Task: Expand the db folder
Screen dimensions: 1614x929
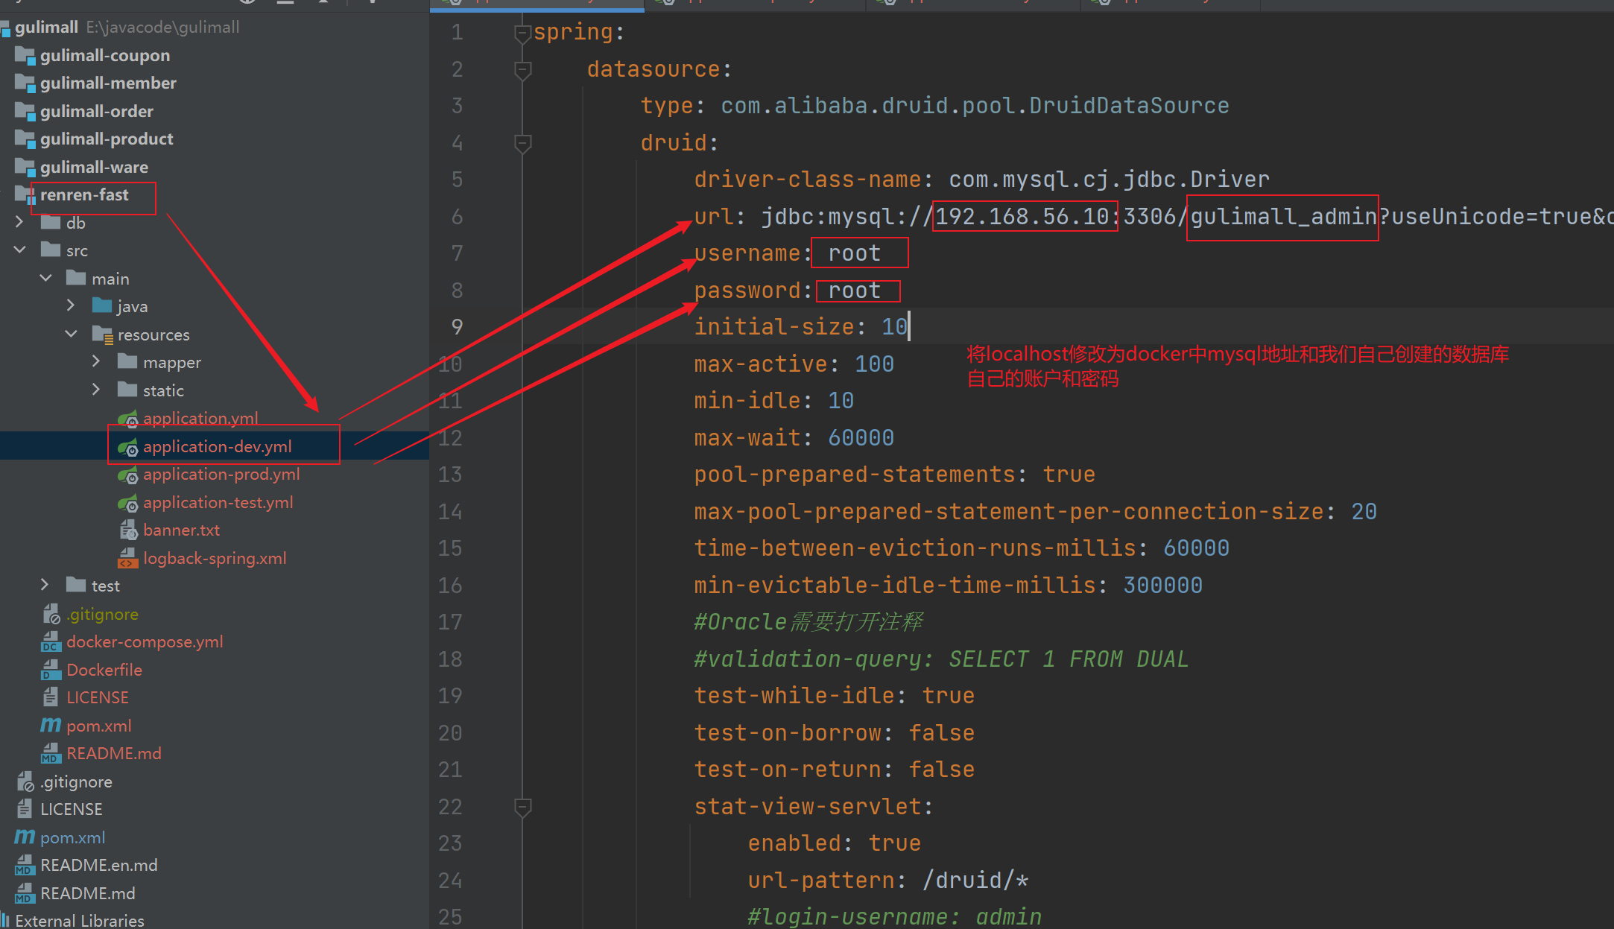Action: point(19,223)
